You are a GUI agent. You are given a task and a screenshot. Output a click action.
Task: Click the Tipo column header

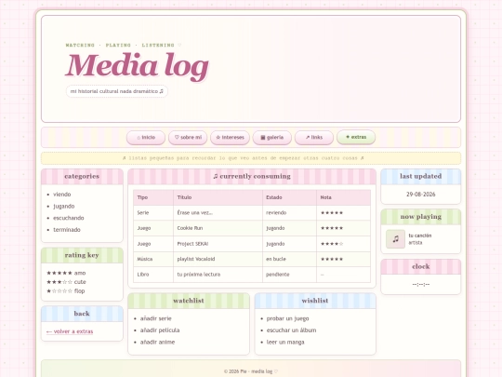coord(153,197)
